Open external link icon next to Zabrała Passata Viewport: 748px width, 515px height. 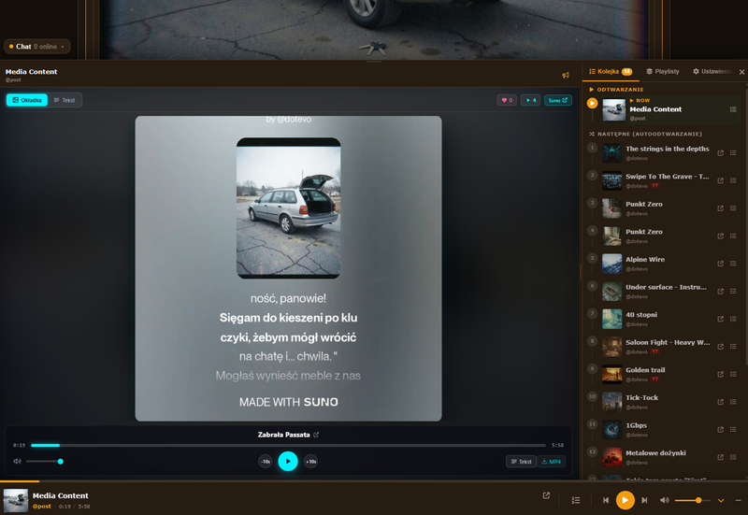coord(316,435)
